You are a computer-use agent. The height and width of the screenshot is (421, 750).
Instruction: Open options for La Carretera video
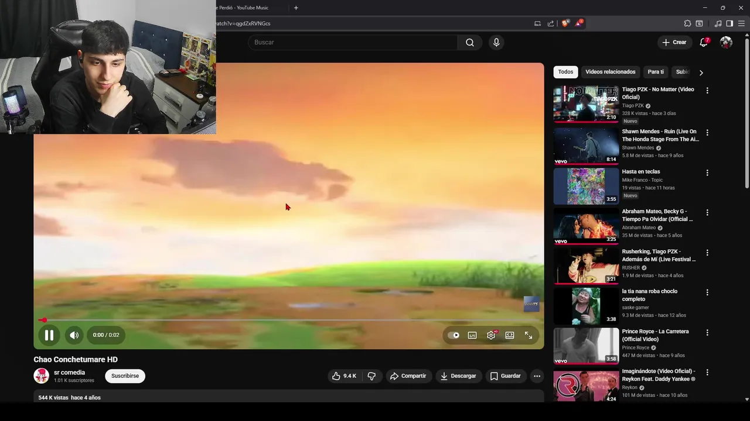click(x=707, y=333)
